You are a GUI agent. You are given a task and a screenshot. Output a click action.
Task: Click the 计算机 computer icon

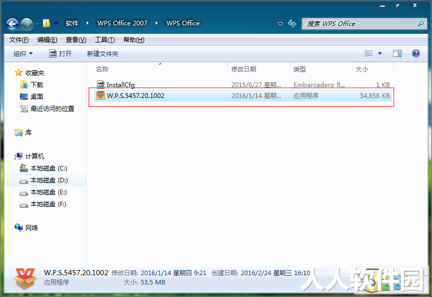coord(19,157)
